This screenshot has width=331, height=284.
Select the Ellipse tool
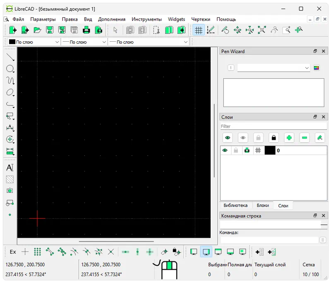click(x=10, y=92)
